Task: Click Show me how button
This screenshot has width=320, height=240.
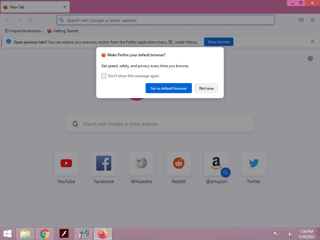Action: click(218, 42)
